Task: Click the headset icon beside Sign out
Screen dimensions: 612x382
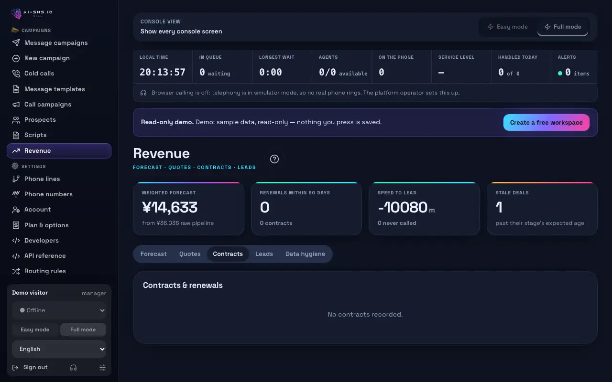Action: point(73,368)
